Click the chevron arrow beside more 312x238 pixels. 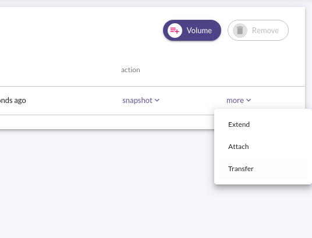249,100
